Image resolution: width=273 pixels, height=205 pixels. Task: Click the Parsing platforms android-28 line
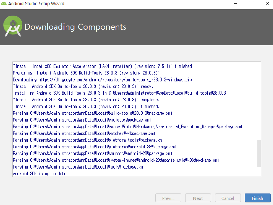pos(95,147)
